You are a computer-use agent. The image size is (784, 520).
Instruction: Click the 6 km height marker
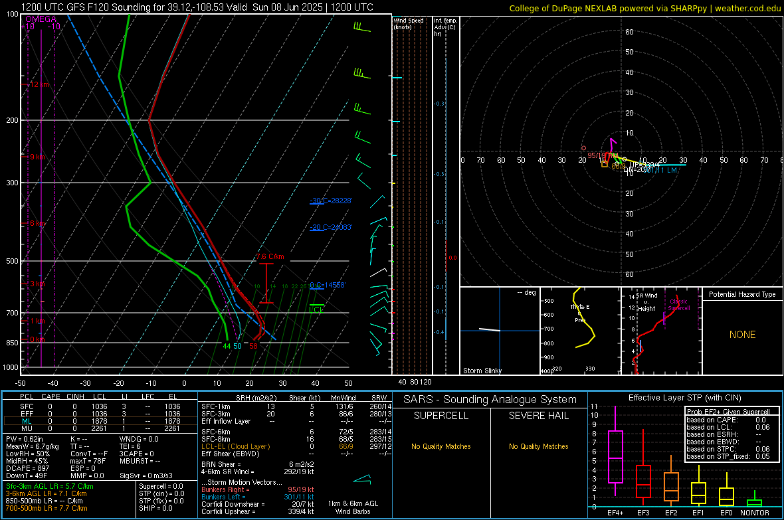tap(37, 224)
